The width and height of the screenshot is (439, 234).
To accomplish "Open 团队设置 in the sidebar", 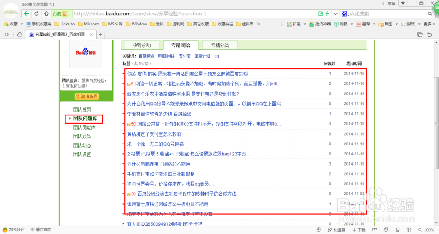I will pos(82,154).
